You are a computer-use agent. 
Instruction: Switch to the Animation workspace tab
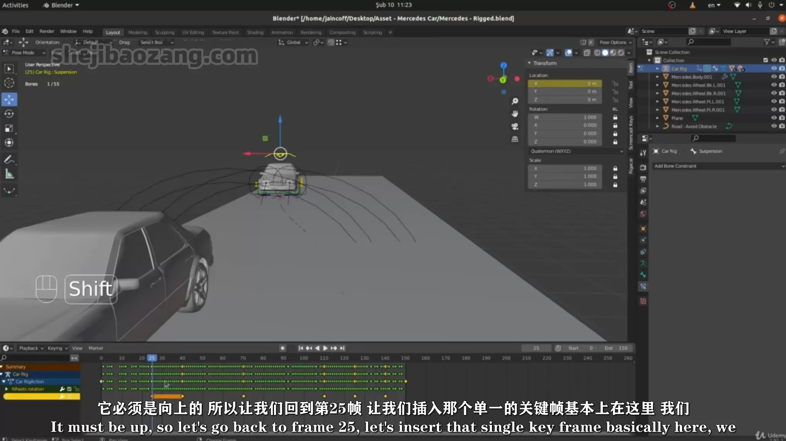coord(282,32)
